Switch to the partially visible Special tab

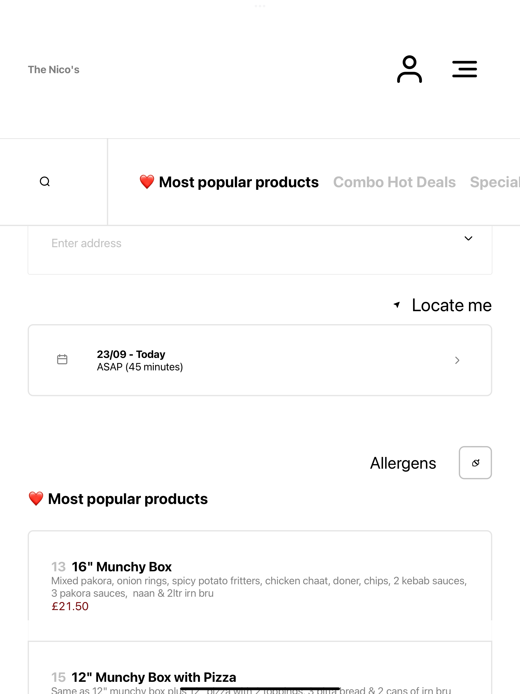point(495,182)
